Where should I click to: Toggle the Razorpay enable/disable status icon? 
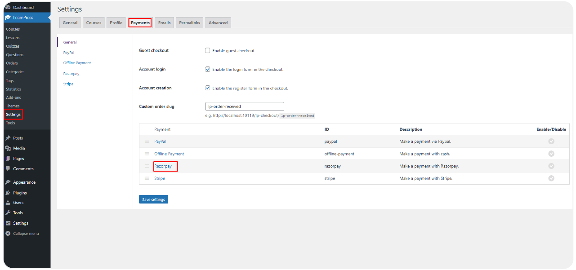(x=551, y=166)
